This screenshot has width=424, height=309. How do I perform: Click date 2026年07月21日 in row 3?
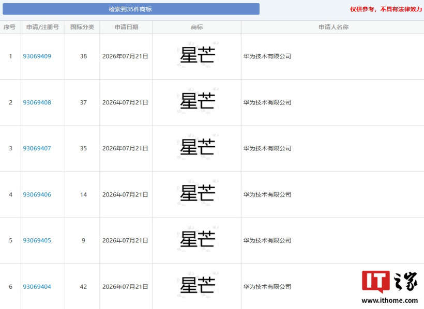tap(125, 148)
